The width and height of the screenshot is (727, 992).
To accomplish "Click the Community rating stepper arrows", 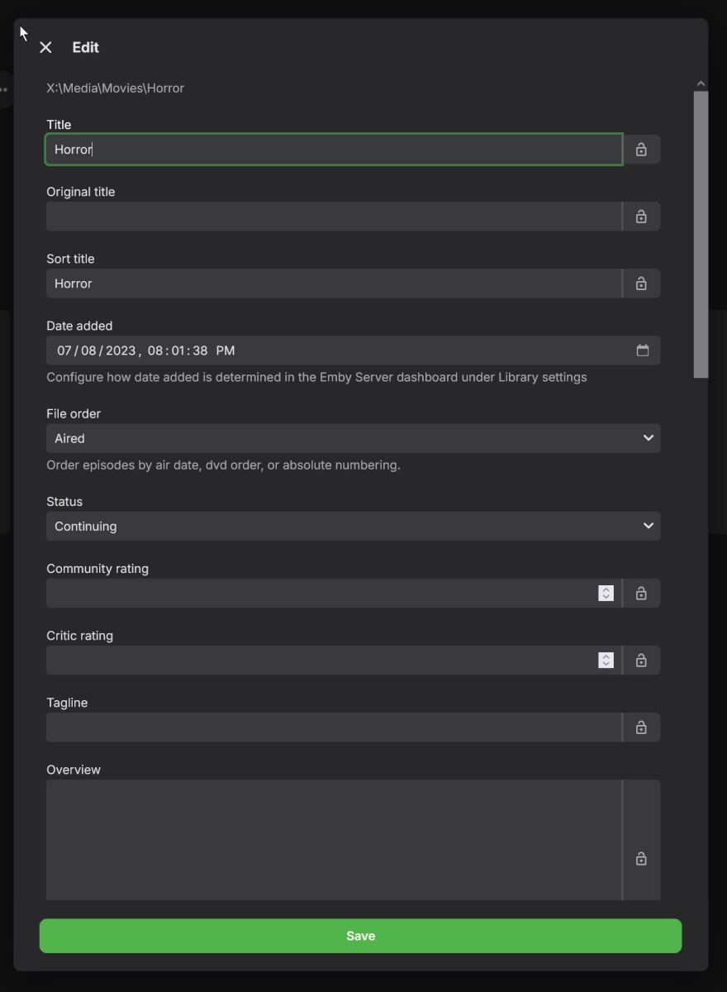I will click(x=606, y=594).
